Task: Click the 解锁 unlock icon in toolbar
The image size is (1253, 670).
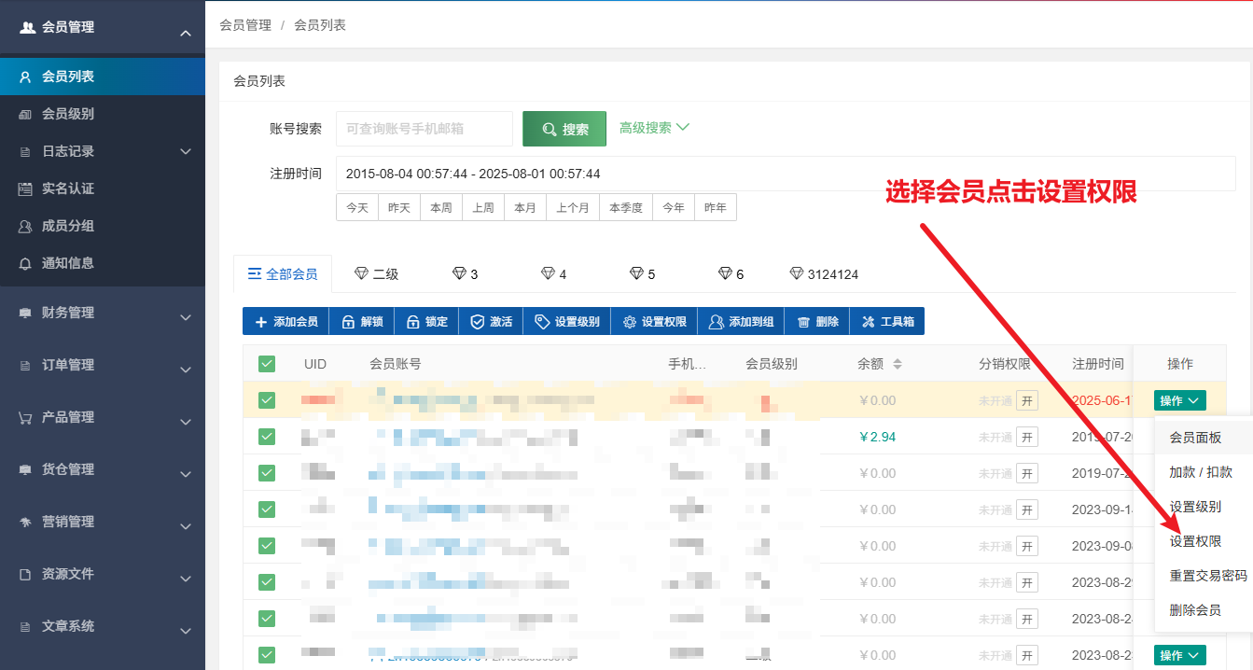Action: pos(348,322)
